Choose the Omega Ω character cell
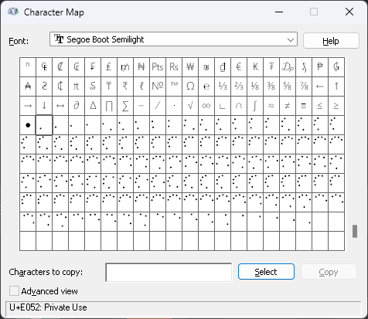The image size is (368, 319). [190, 87]
